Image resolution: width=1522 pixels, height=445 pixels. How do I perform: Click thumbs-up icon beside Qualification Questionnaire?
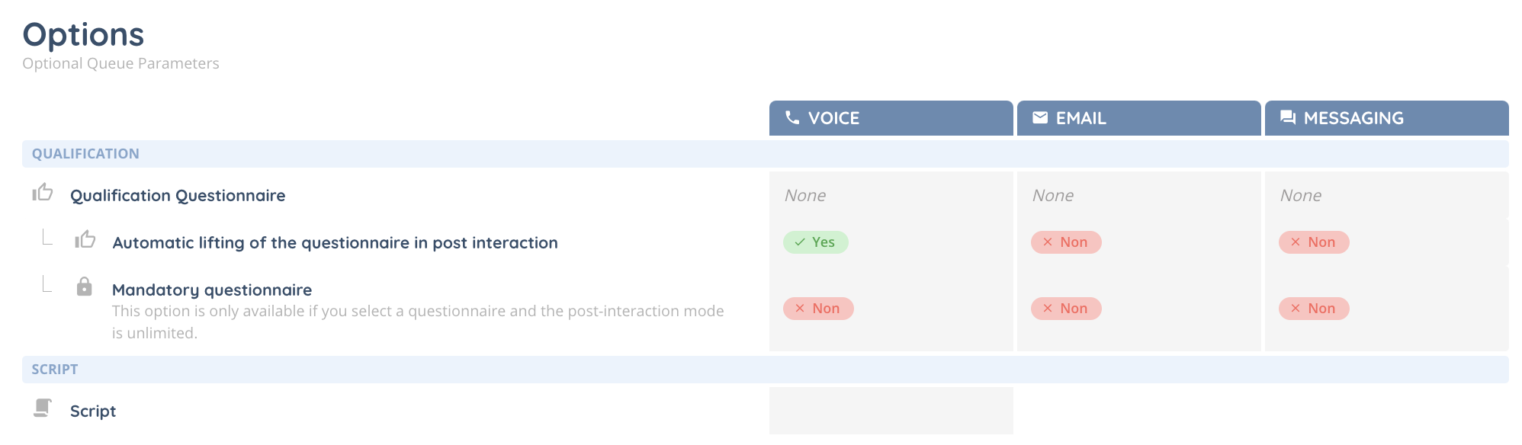tap(43, 193)
